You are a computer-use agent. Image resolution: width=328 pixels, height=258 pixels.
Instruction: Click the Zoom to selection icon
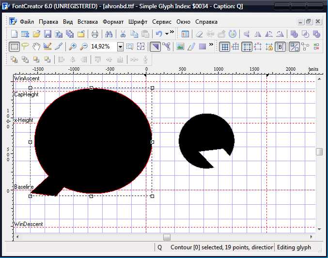pyautogui.click(x=130, y=46)
